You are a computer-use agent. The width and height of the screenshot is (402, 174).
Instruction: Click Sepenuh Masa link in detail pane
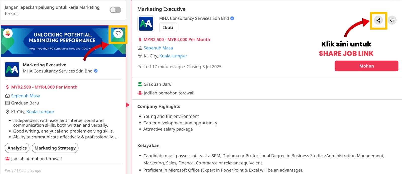pos(158,48)
